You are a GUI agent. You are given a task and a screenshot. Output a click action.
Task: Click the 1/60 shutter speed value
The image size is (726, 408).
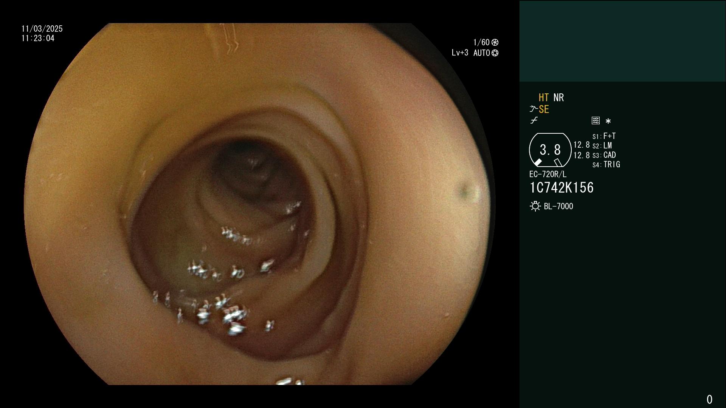pos(481,42)
